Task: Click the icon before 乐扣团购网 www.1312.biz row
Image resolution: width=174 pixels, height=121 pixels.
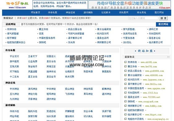Action: (x=125, y=93)
